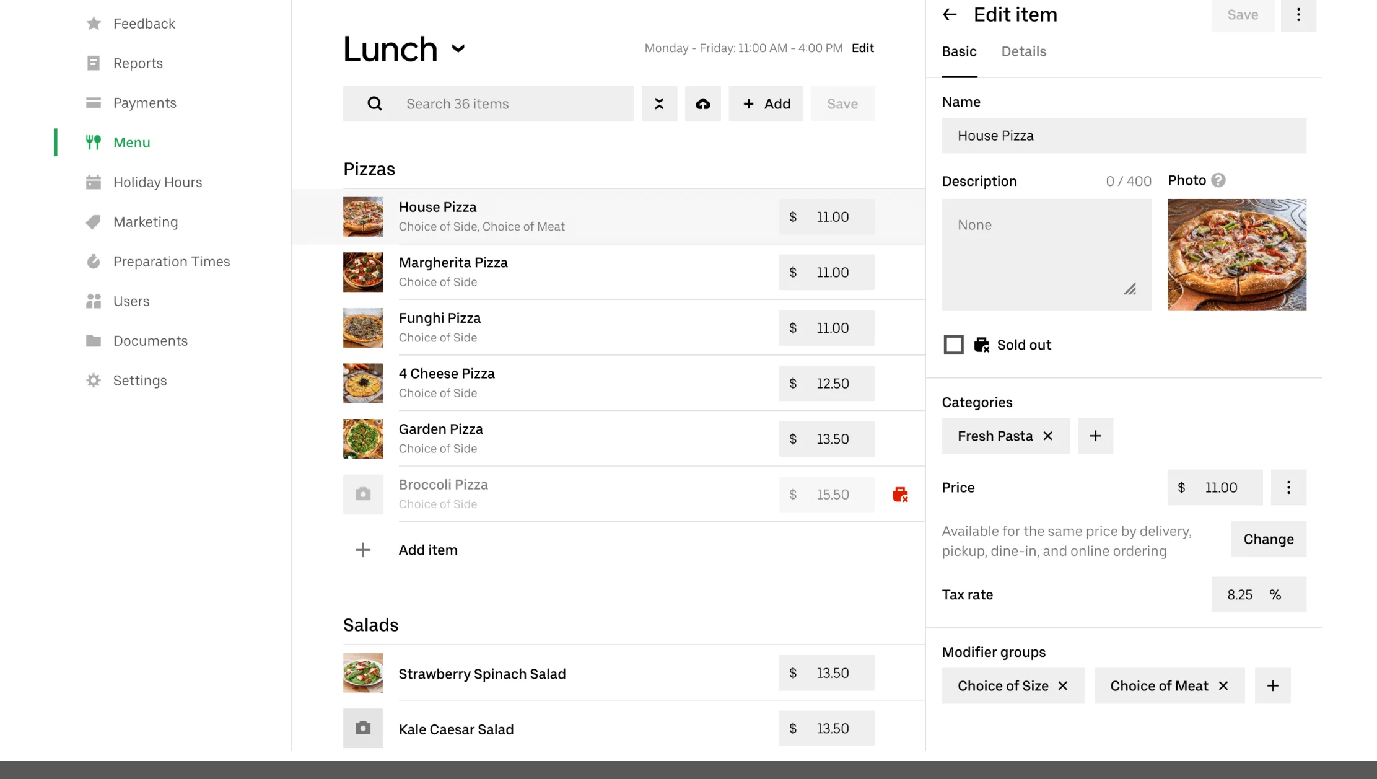Click the House Pizza photo thumbnail

click(x=1236, y=255)
